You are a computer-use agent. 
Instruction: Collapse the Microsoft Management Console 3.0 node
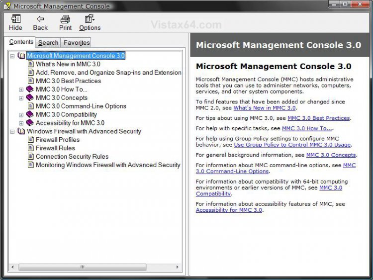click(x=12, y=56)
